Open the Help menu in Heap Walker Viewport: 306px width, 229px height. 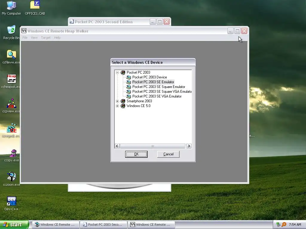click(57, 38)
